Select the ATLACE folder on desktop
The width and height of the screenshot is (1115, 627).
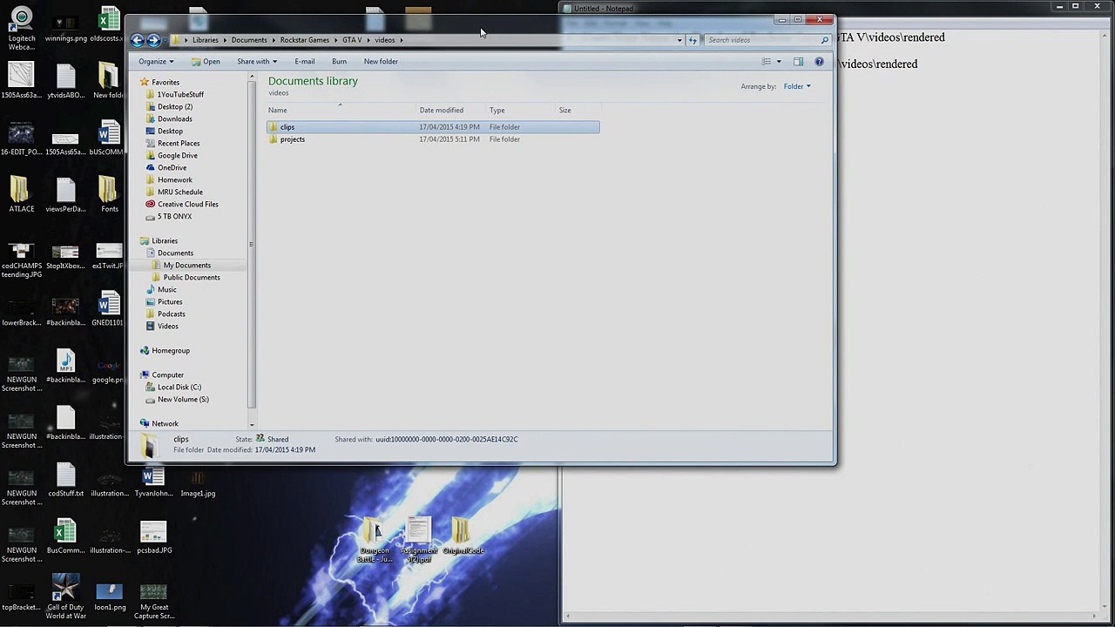pyautogui.click(x=21, y=195)
